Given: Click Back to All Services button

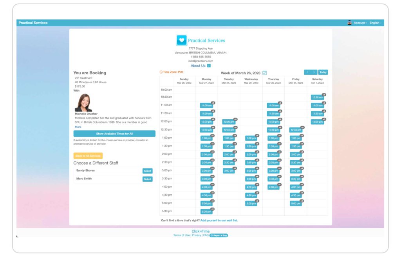Looking at the screenshot, I should [88, 156].
